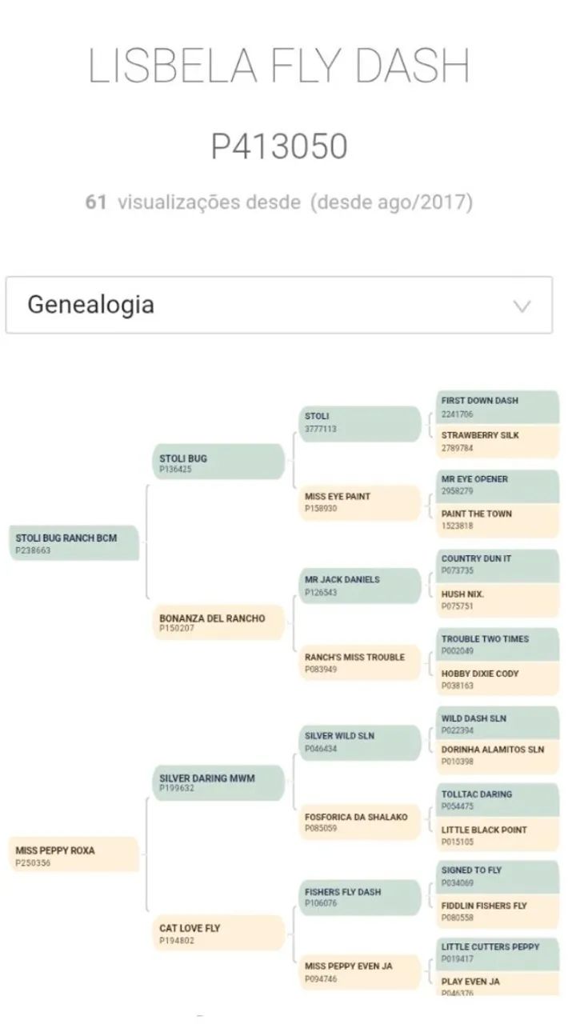Select FIRST DOWN DASH ancestor
The height and width of the screenshot is (1024, 576).
click(x=498, y=407)
